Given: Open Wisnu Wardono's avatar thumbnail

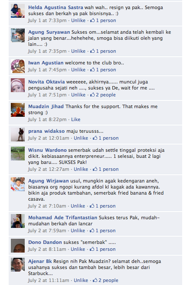Looking at the screenshot, I should click(x=18, y=154).
